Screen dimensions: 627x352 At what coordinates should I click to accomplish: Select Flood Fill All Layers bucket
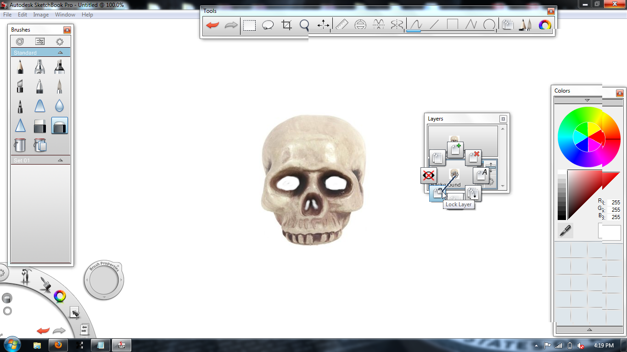coord(40,145)
